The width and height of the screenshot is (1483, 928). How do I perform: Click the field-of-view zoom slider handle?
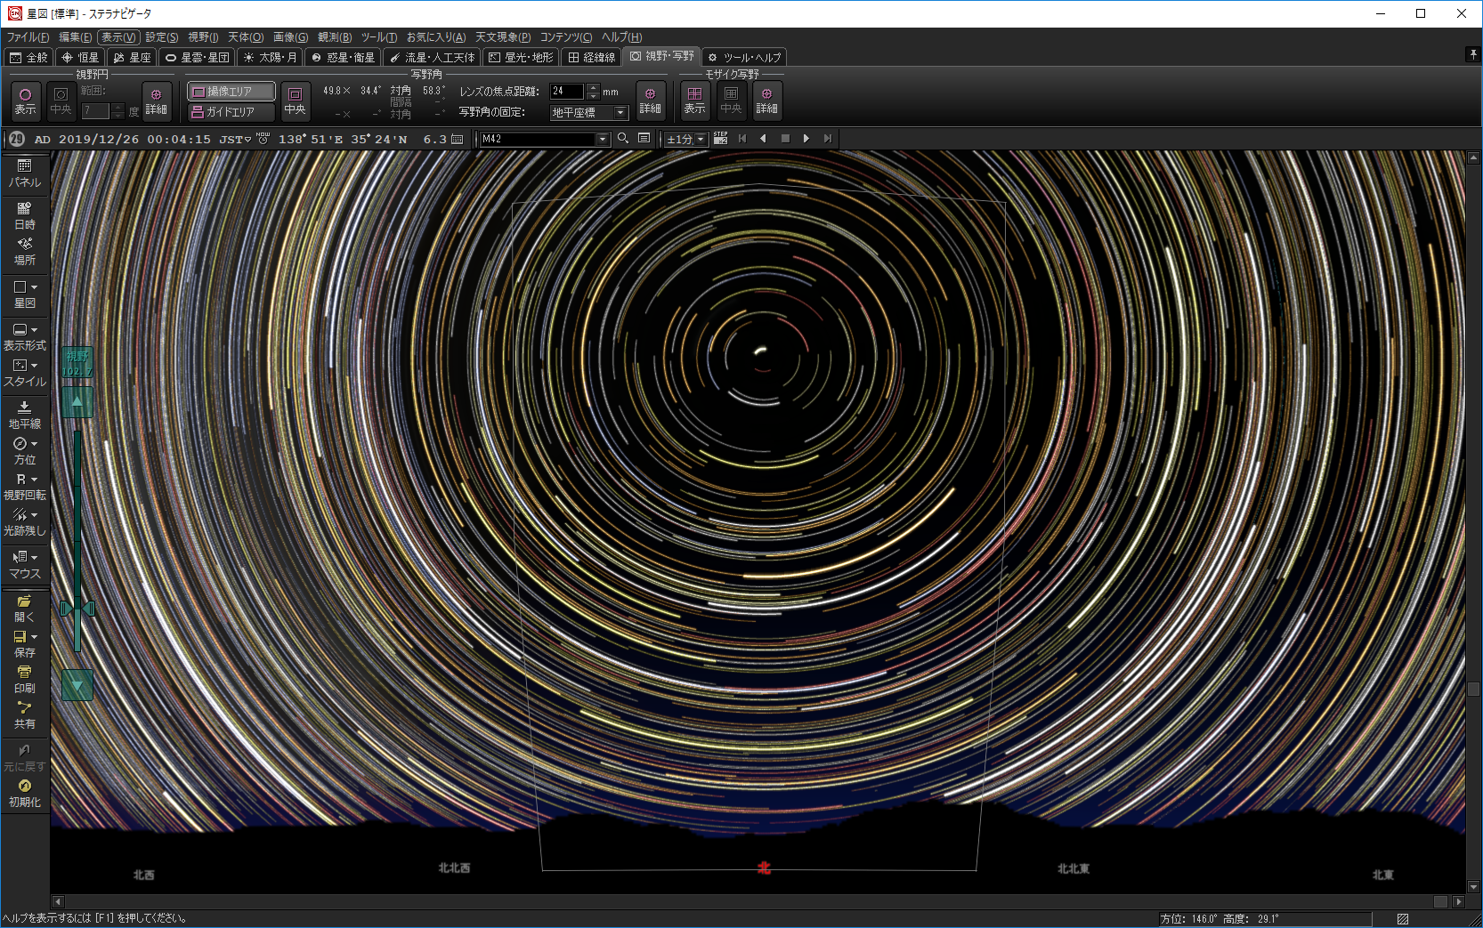[x=77, y=609]
